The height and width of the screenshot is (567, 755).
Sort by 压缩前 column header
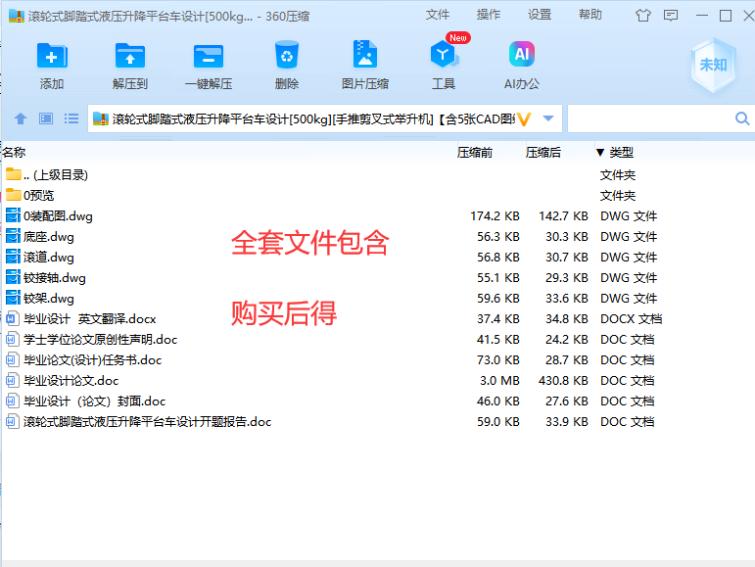475,153
